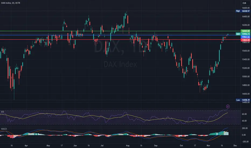Click the 15200.00 price axis label
The width and height of the screenshot is (251, 148).
pos(246,68)
